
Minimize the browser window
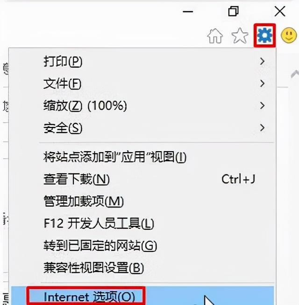188,12
